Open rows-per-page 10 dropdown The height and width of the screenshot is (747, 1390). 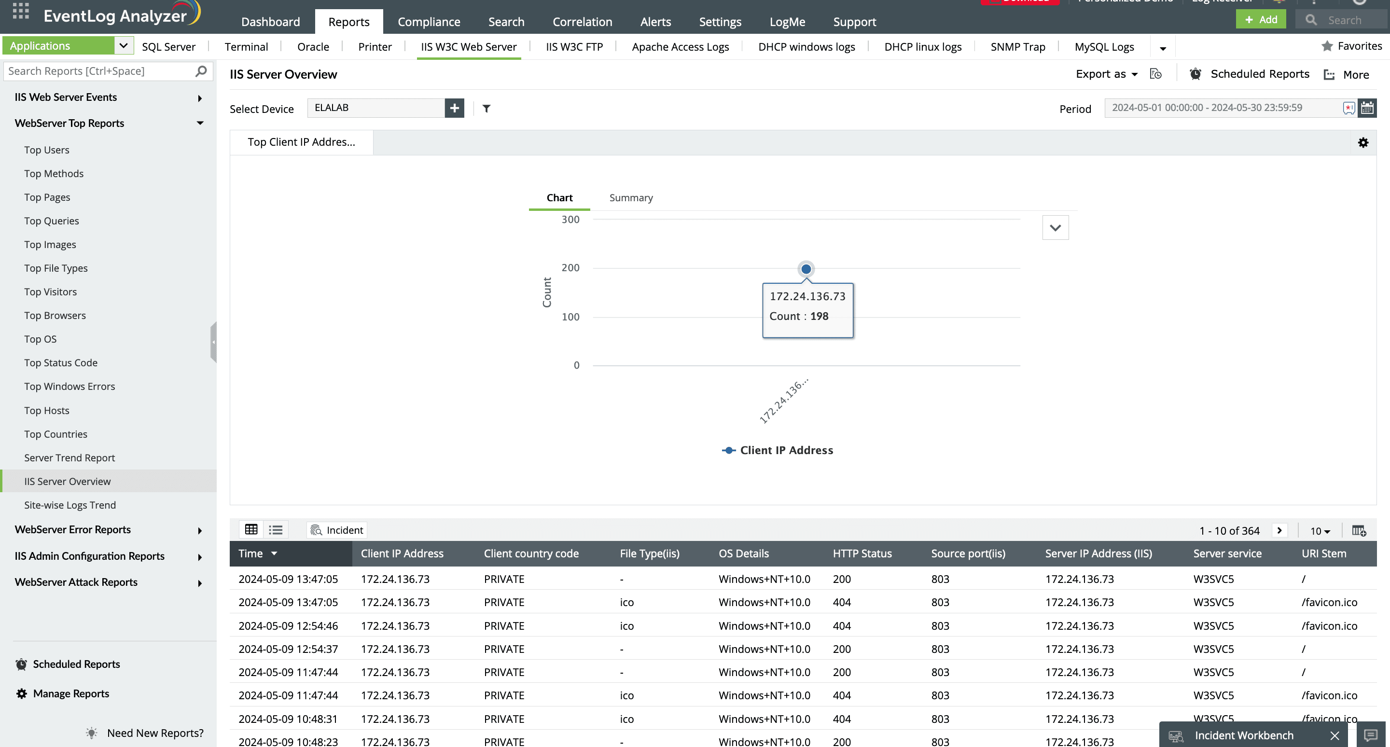click(1320, 531)
